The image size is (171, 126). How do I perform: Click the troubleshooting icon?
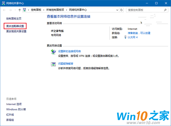click(53, 64)
